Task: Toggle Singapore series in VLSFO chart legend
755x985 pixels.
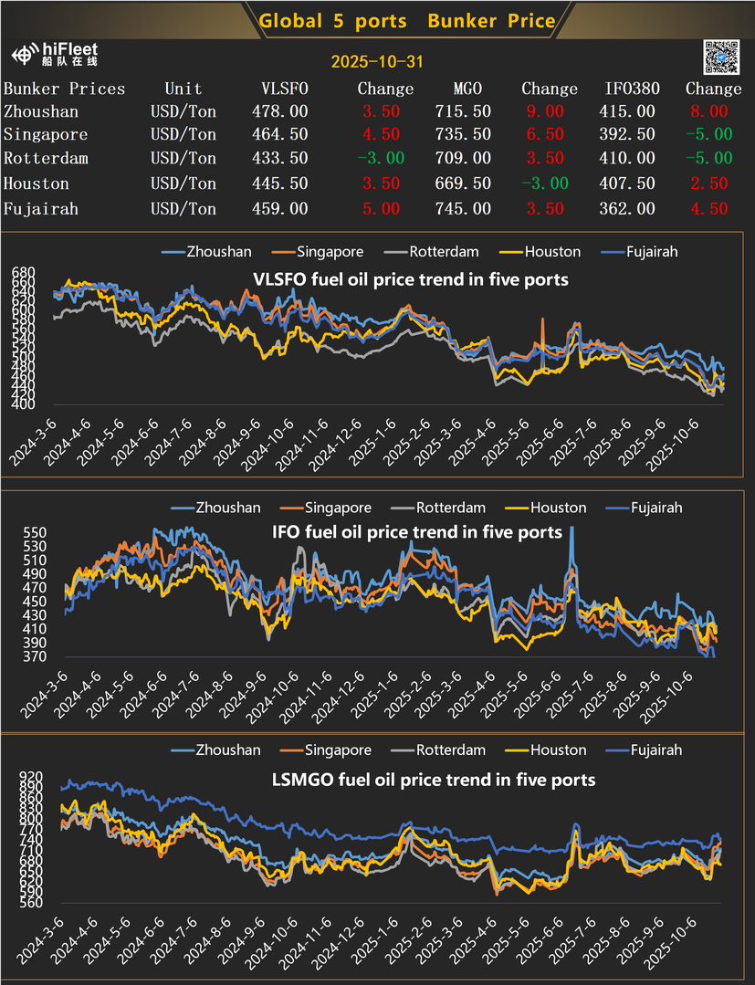Action: 327,252
